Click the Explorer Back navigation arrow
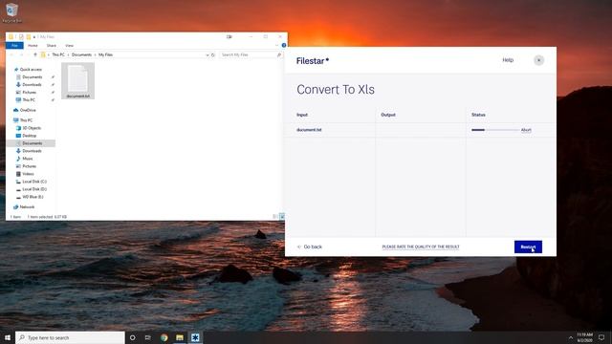 [11, 55]
